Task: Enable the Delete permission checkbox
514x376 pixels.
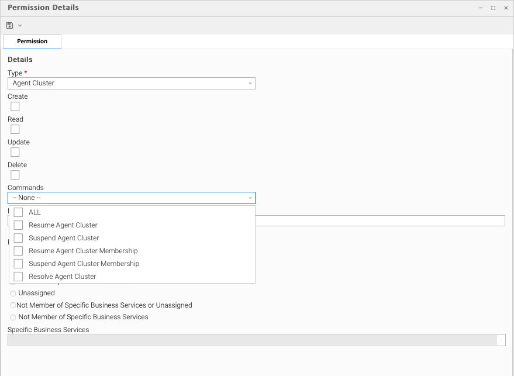Action: pyautogui.click(x=15, y=175)
